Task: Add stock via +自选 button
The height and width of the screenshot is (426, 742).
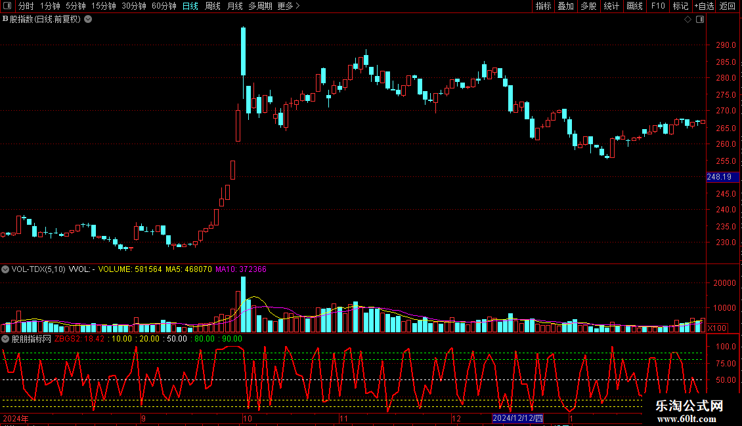Action: [704, 6]
